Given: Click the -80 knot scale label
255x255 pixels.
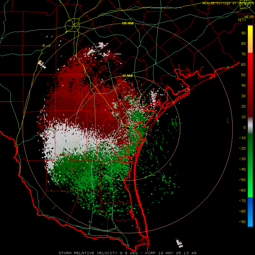Looking at the screenshot, I should tap(242, 211).
